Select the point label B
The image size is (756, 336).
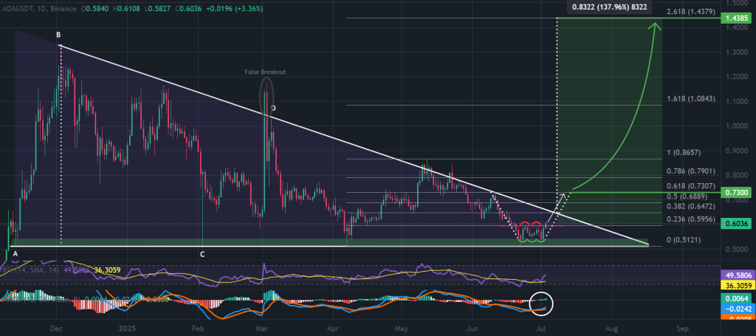coord(58,35)
